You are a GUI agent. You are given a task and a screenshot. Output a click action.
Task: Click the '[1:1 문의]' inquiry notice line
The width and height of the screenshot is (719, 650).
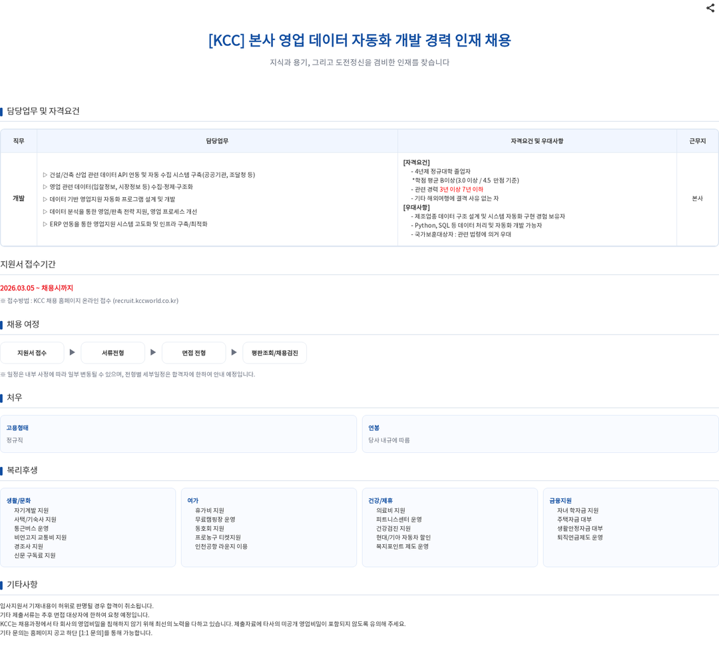[x=76, y=633]
